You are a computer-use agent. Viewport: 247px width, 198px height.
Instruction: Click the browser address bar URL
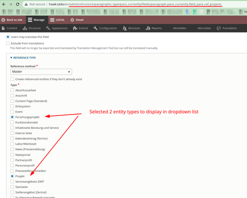[135, 4]
